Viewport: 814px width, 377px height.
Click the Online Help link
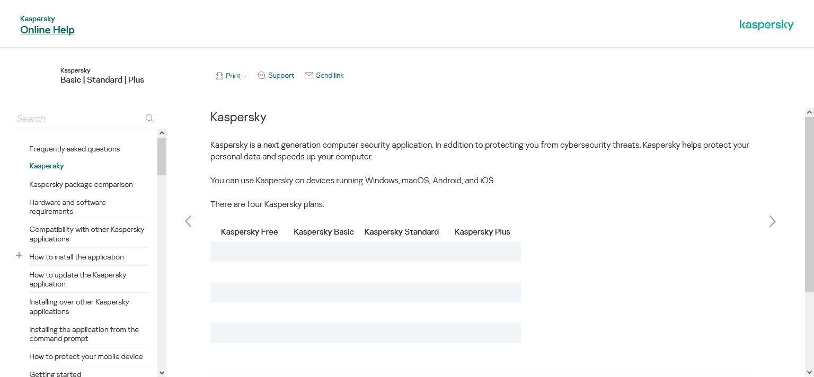[47, 30]
